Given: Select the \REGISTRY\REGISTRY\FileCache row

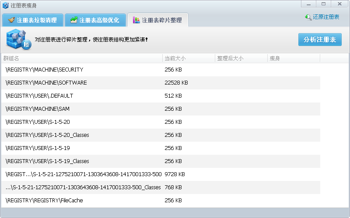Looking at the screenshot, I should point(161,201).
